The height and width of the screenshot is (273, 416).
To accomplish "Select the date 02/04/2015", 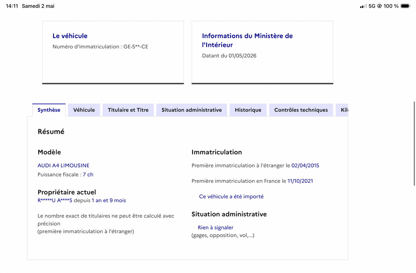I will (x=305, y=166).
